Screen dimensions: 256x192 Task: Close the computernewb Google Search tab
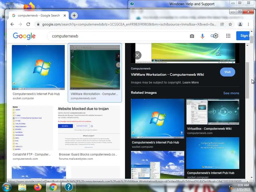coord(65,15)
